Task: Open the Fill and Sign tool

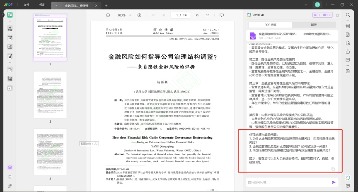Action: click(x=10, y=56)
